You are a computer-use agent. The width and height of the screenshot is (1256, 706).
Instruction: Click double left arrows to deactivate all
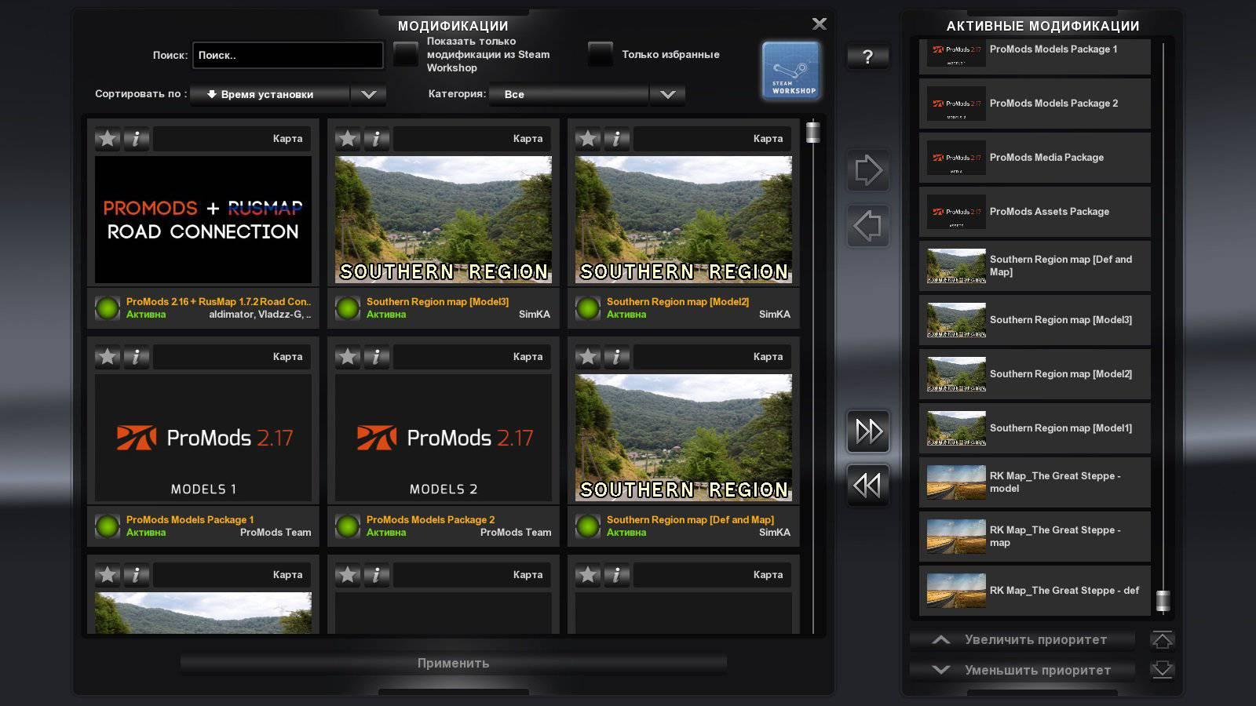coord(867,486)
